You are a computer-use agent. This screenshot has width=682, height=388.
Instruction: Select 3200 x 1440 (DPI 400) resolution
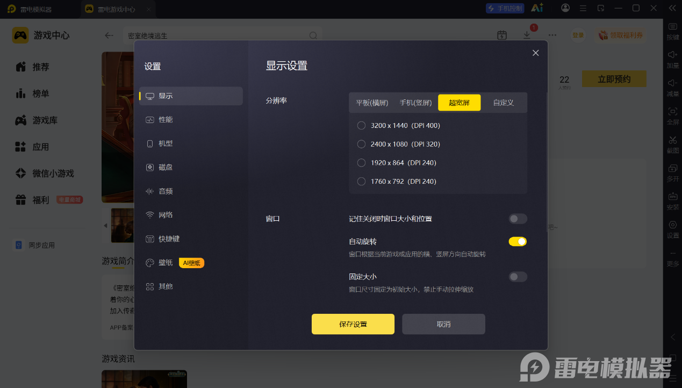(x=399, y=126)
